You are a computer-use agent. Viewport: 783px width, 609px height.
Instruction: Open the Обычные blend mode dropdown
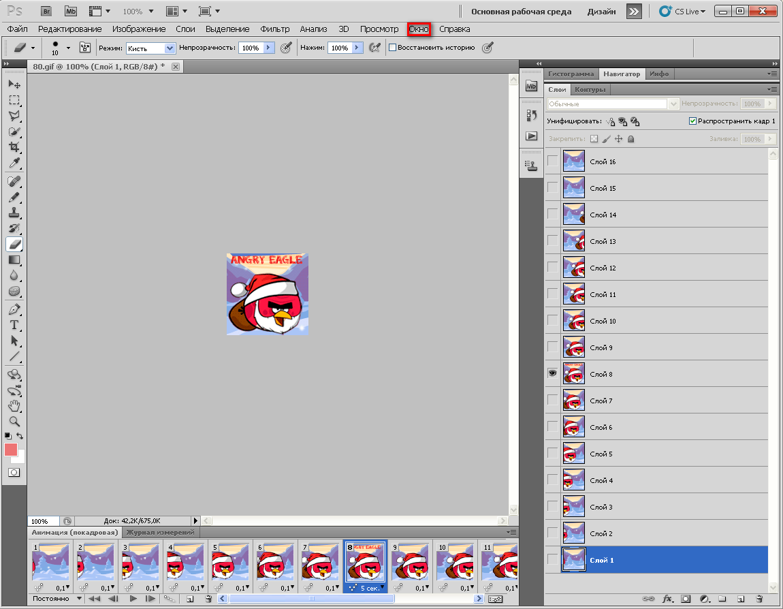pyautogui.click(x=613, y=104)
